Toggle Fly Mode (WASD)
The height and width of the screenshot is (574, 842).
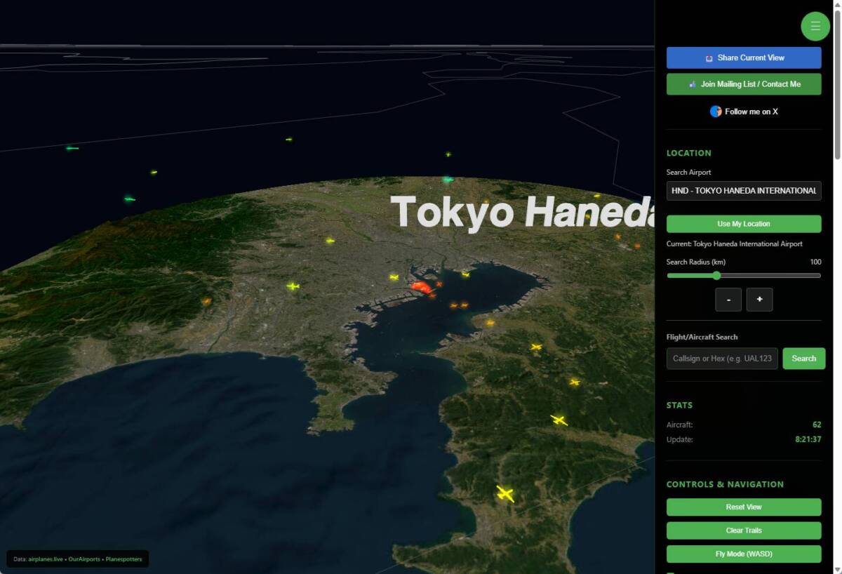pos(743,554)
